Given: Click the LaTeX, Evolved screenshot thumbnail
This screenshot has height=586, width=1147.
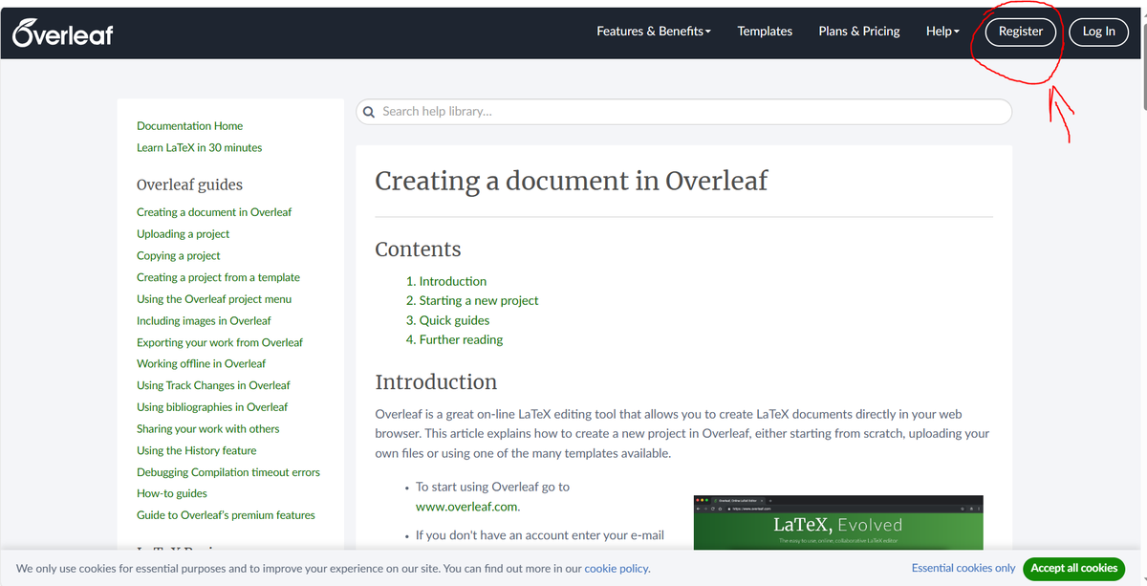Looking at the screenshot, I should (838, 523).
